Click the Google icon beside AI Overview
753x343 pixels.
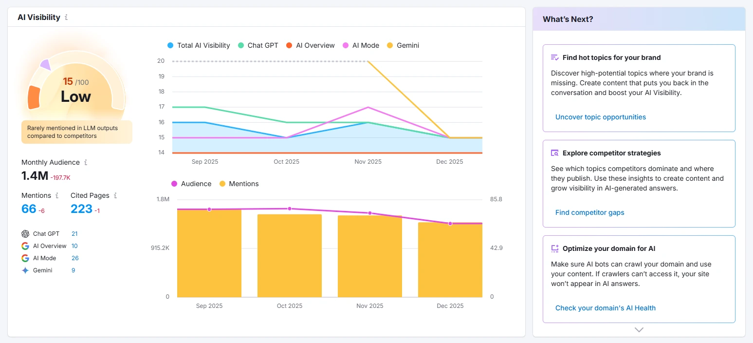[x=25, y=246]
